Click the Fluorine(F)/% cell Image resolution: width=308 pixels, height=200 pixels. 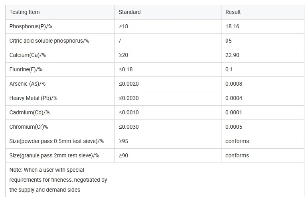click(26, 69)
